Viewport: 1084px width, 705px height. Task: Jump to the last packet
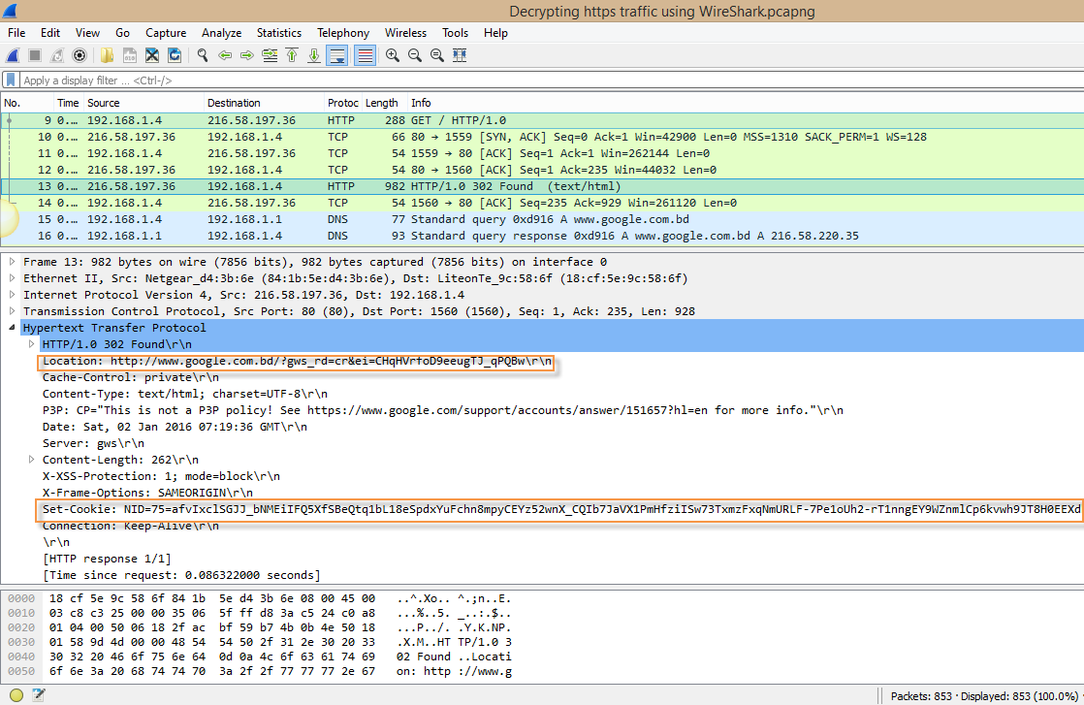coord(314,55)
